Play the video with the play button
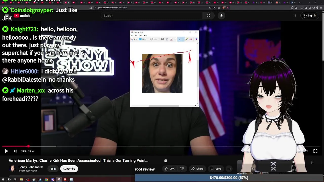 (x=7, y=151)
